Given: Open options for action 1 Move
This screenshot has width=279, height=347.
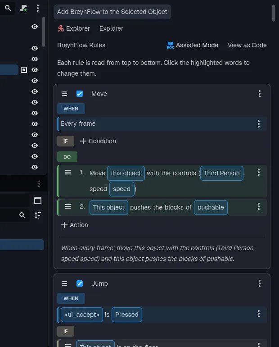Looking at the screenshot, I should click(259, 173).
